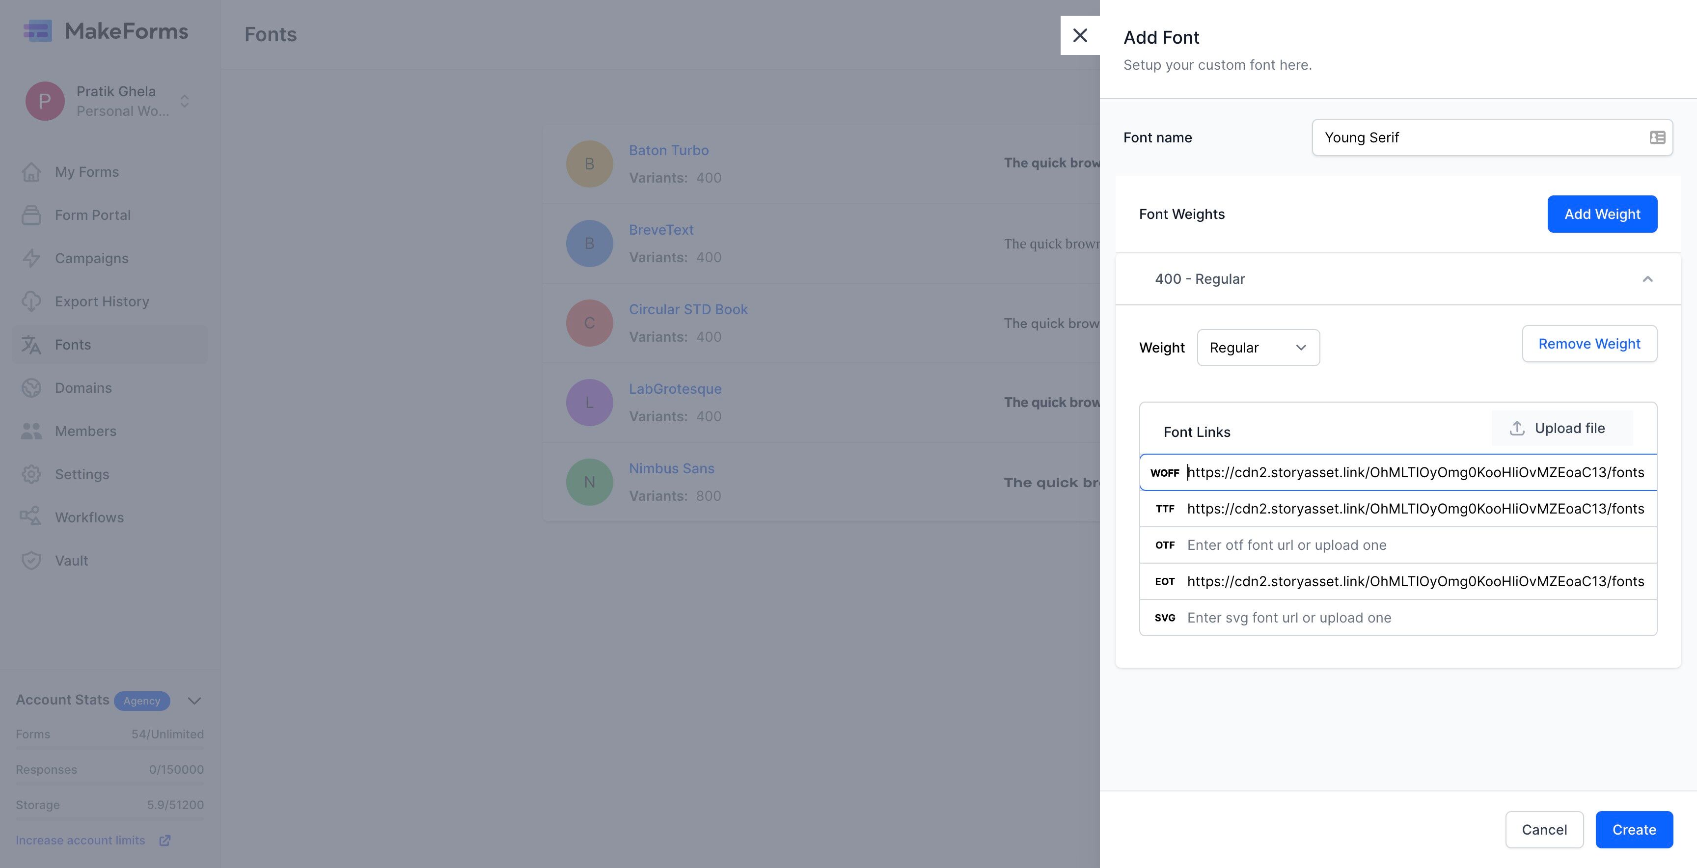
Task: Click the Create button
Action: coord(1634,830)
